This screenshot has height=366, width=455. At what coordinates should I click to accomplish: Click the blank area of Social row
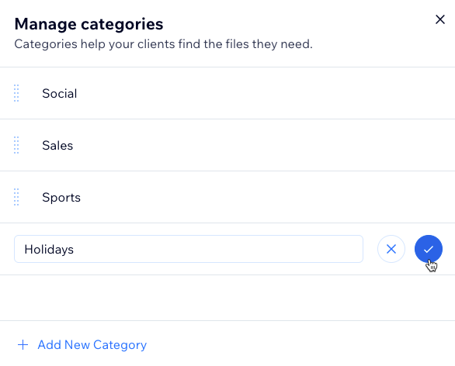(x=261, y=93)
